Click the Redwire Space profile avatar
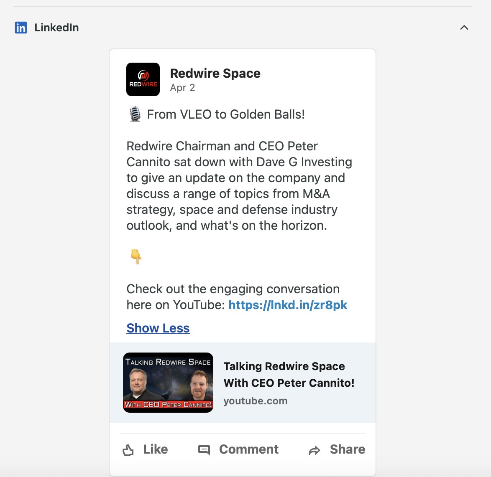491x477 pixels. pos(143,79)
